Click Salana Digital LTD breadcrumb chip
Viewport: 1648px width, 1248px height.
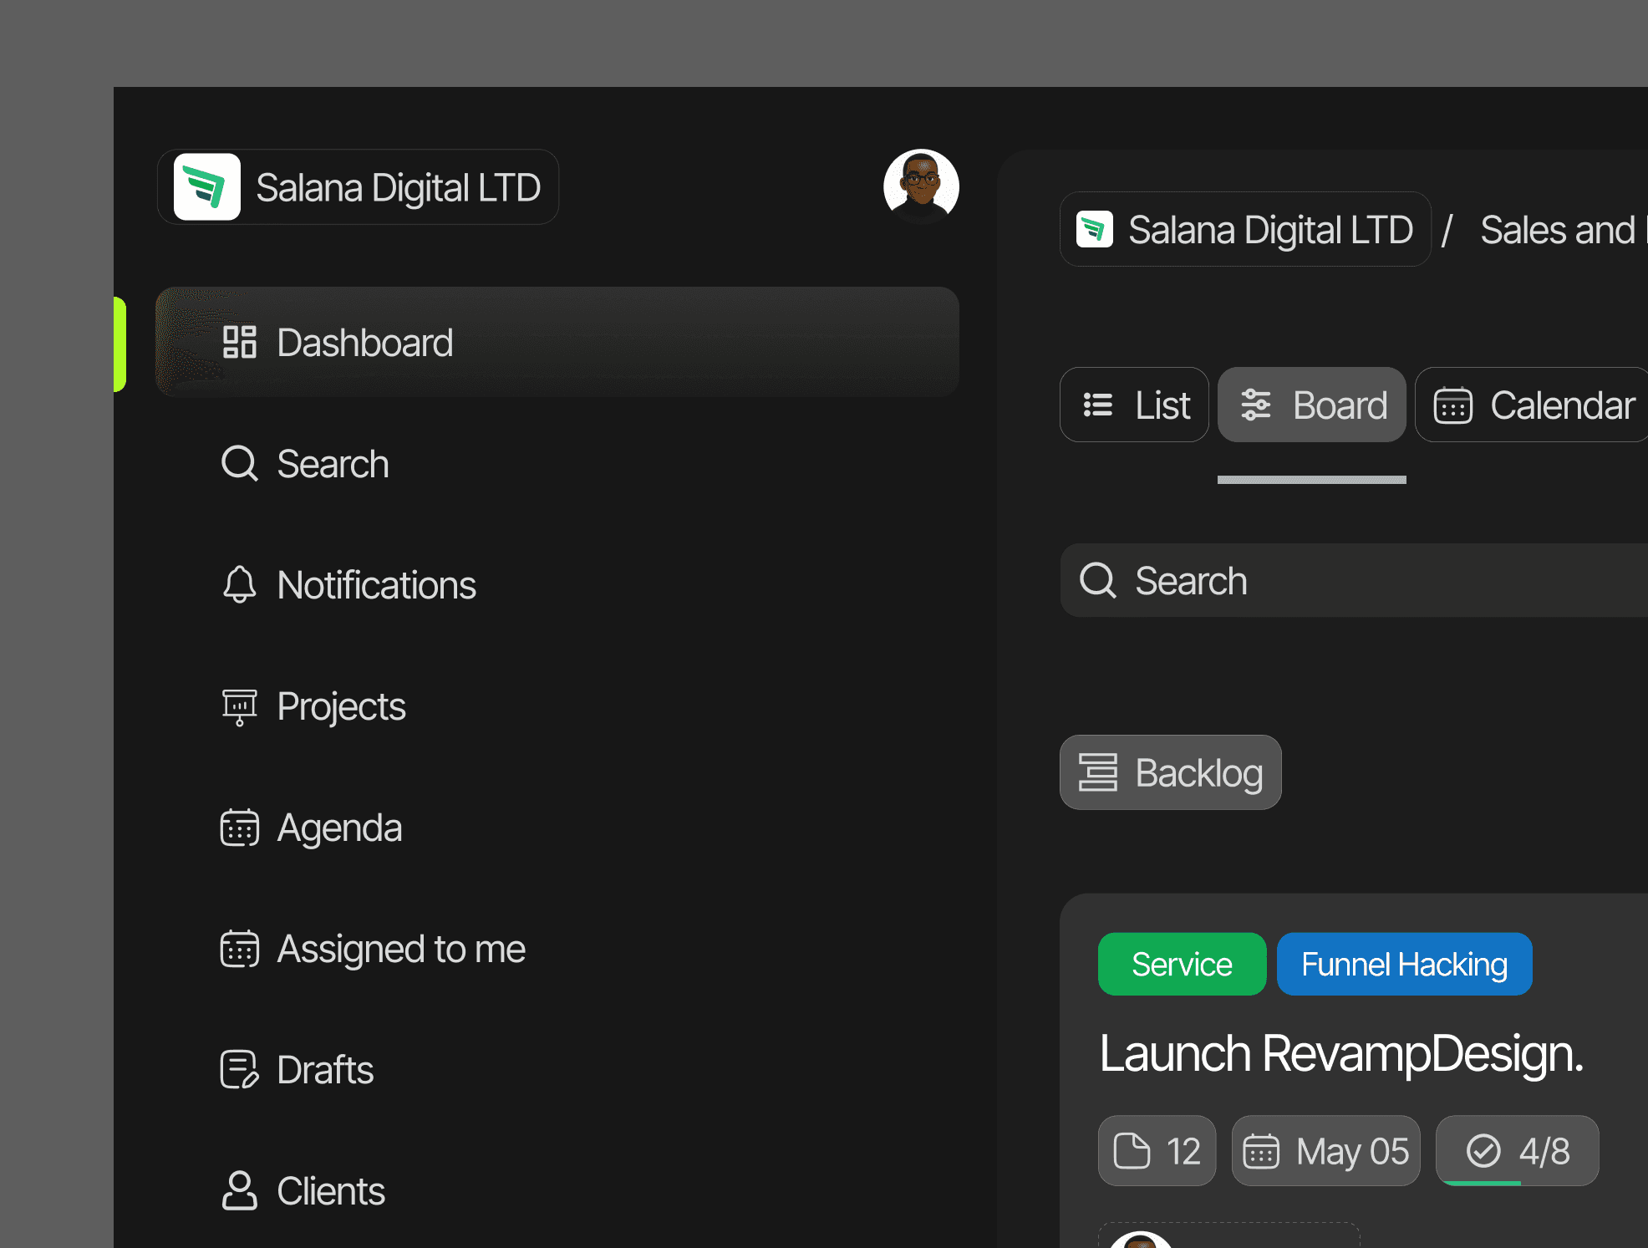[x=1245, y=230]
